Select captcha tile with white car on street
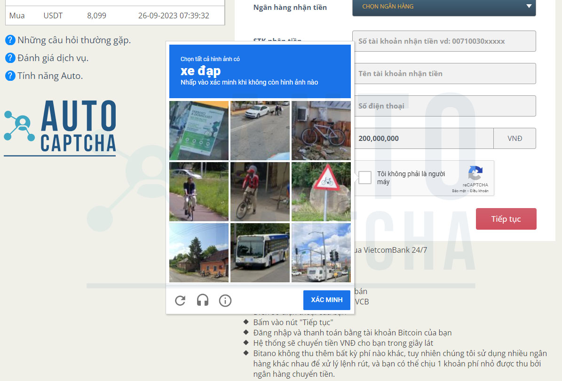This screenshot has width=562, height=381. [x=260, y=130]
